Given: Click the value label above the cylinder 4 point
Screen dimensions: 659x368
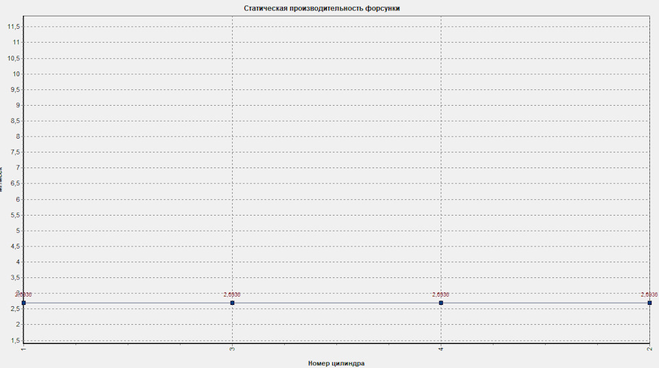Looking at the screenshot, I should [x=441, y=295].
